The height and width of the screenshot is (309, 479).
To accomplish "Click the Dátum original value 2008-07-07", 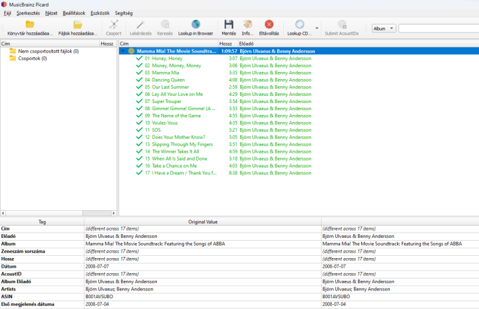I will coord(97,266).
